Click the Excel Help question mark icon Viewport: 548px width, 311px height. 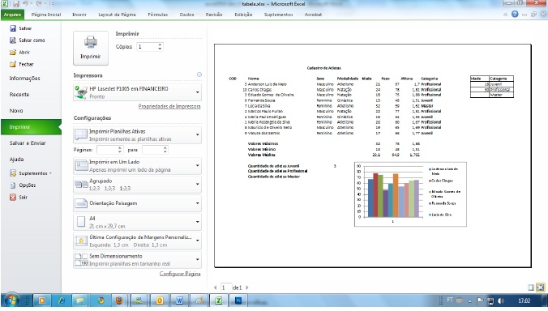(x=515, y=14)
